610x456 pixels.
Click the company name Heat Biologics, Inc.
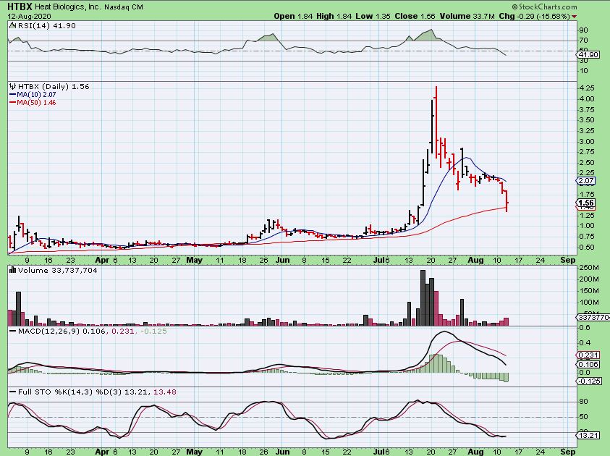click(x=68, y=7)
